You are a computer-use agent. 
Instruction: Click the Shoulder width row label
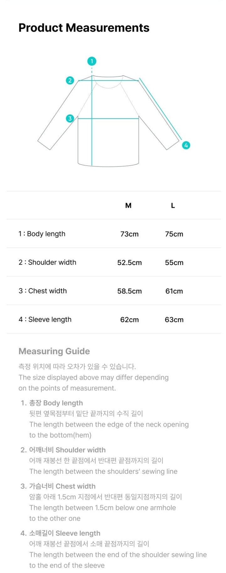[x=47, y=262]
